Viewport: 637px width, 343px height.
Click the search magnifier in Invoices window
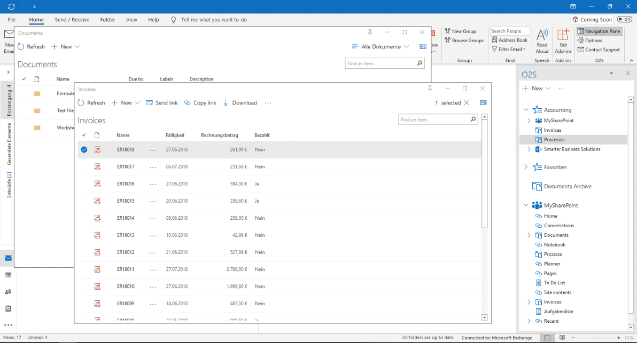(x=473, y=119)
